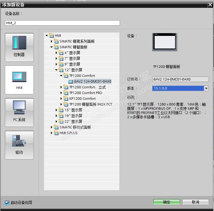214x211 pixels.
Task: Click the TP1200 精智面板 INOX PCT folder icon
Action: click(66, 104)
